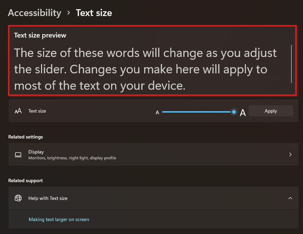The image size is (303, 234).
Task: Open Display settings via right chevron
Action: pyautogui.click(x=290, y=155)
